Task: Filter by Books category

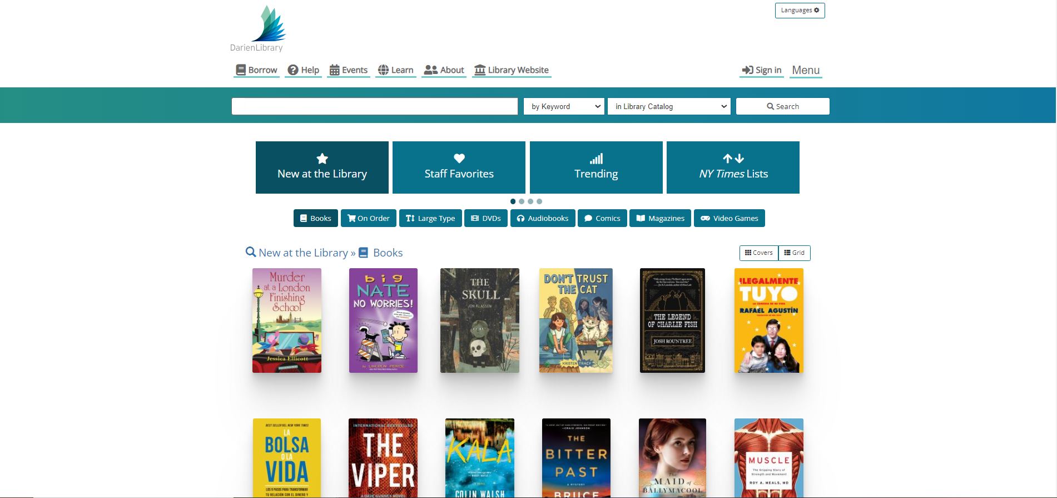Action: [x=316, y=218]
